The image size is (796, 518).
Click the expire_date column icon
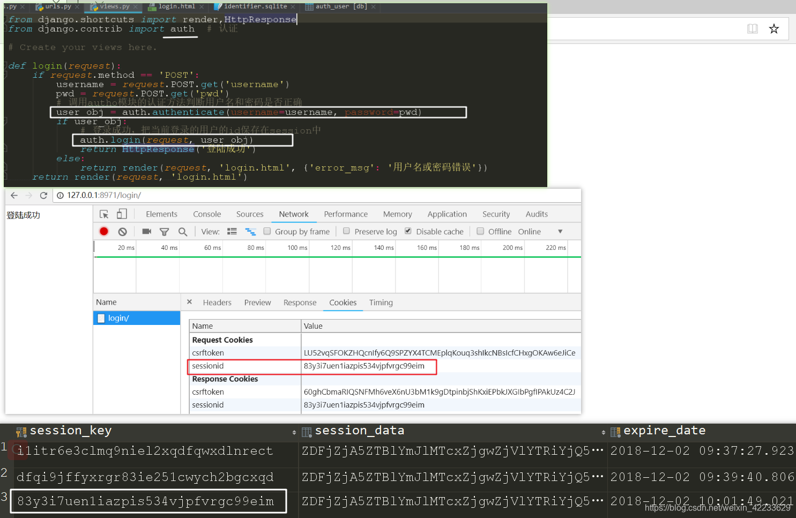click(615, 432)
